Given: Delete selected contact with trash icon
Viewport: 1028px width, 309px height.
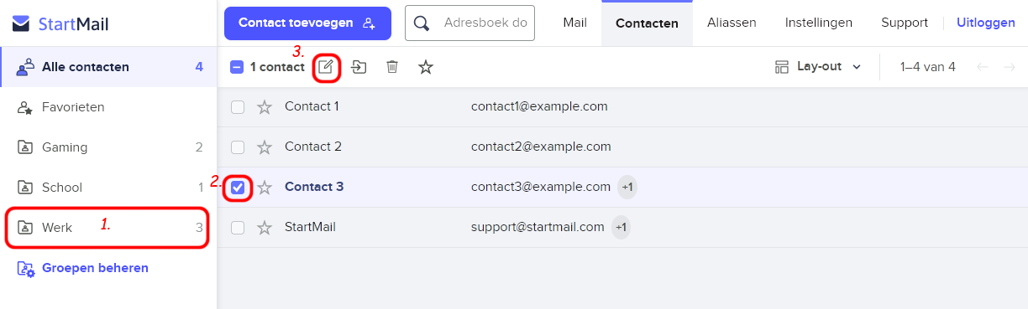Looking at the screenshot, I should [392, 67].
